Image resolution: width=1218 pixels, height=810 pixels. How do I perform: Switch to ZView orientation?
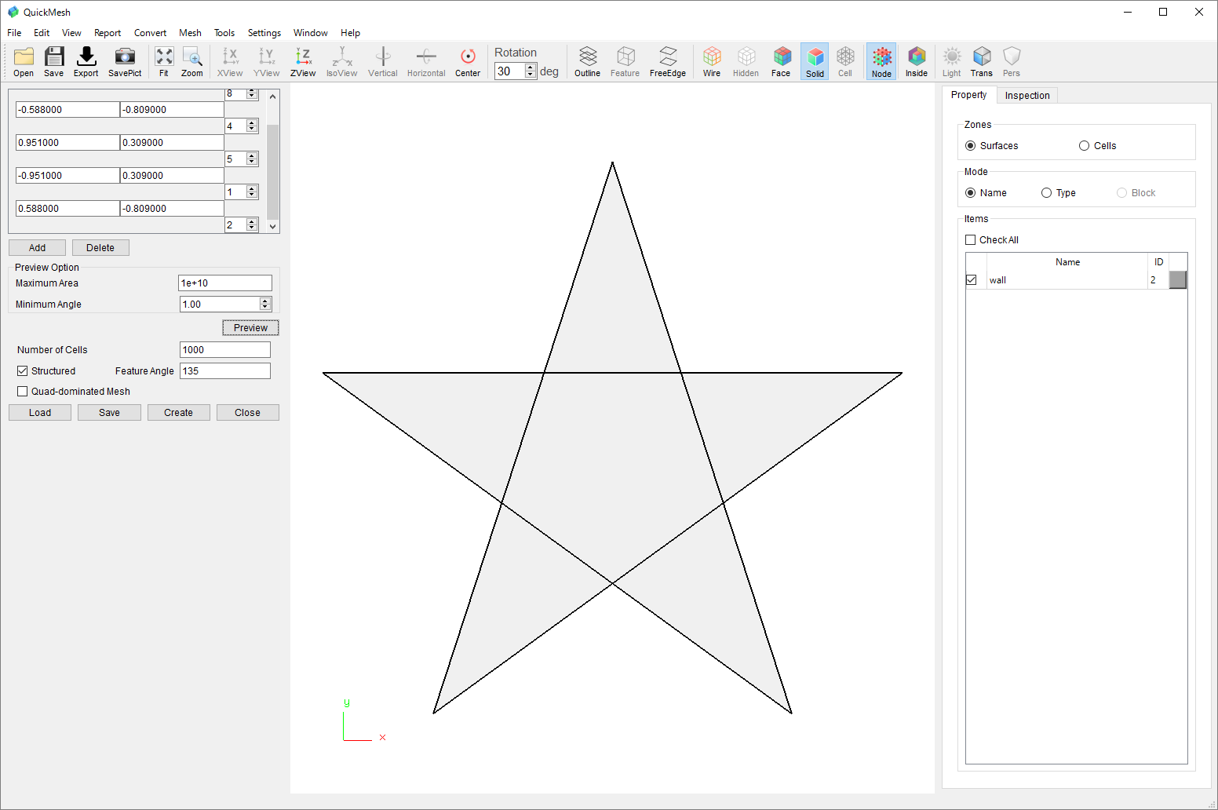303,61
